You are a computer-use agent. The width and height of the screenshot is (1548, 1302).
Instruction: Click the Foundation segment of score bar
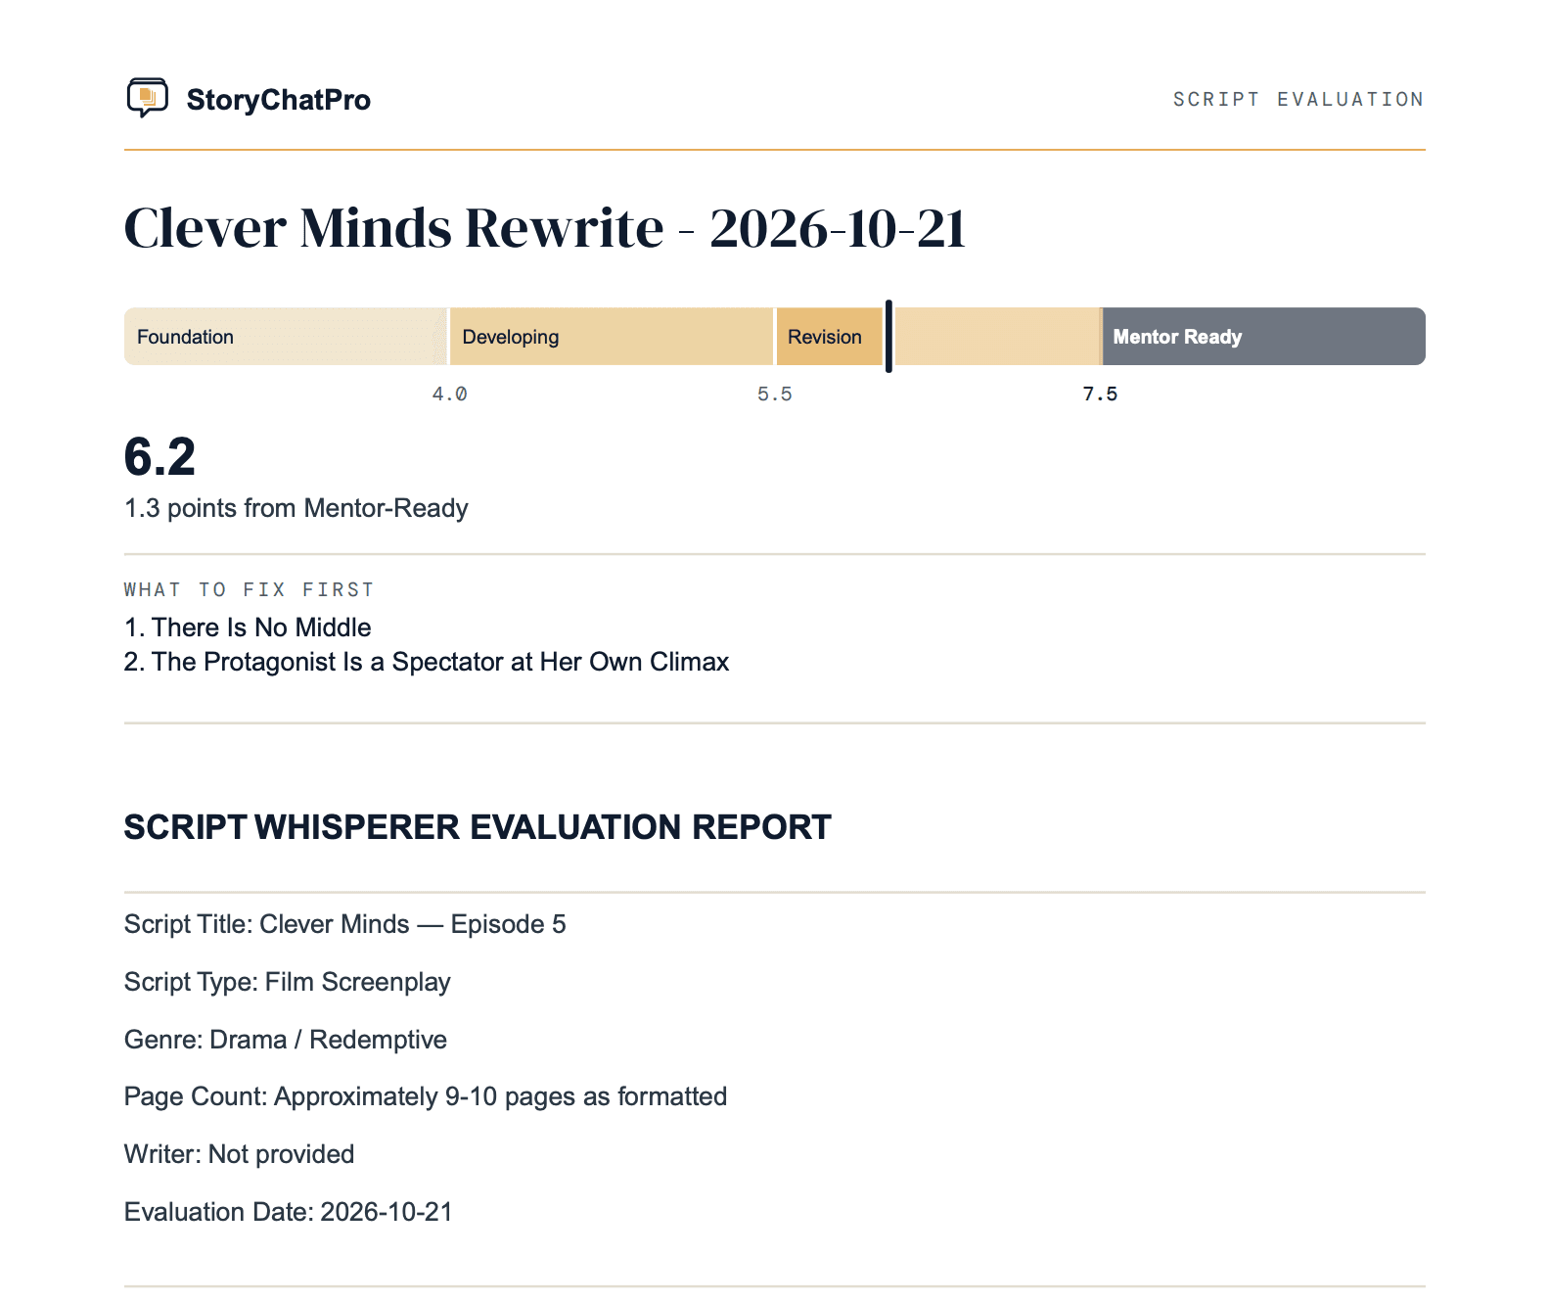tap(285, 337)
